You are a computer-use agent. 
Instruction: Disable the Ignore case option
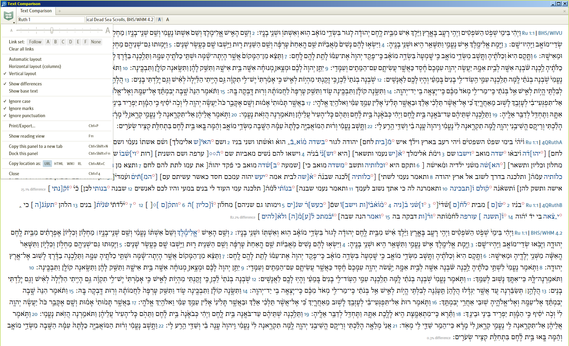(19, 101)
